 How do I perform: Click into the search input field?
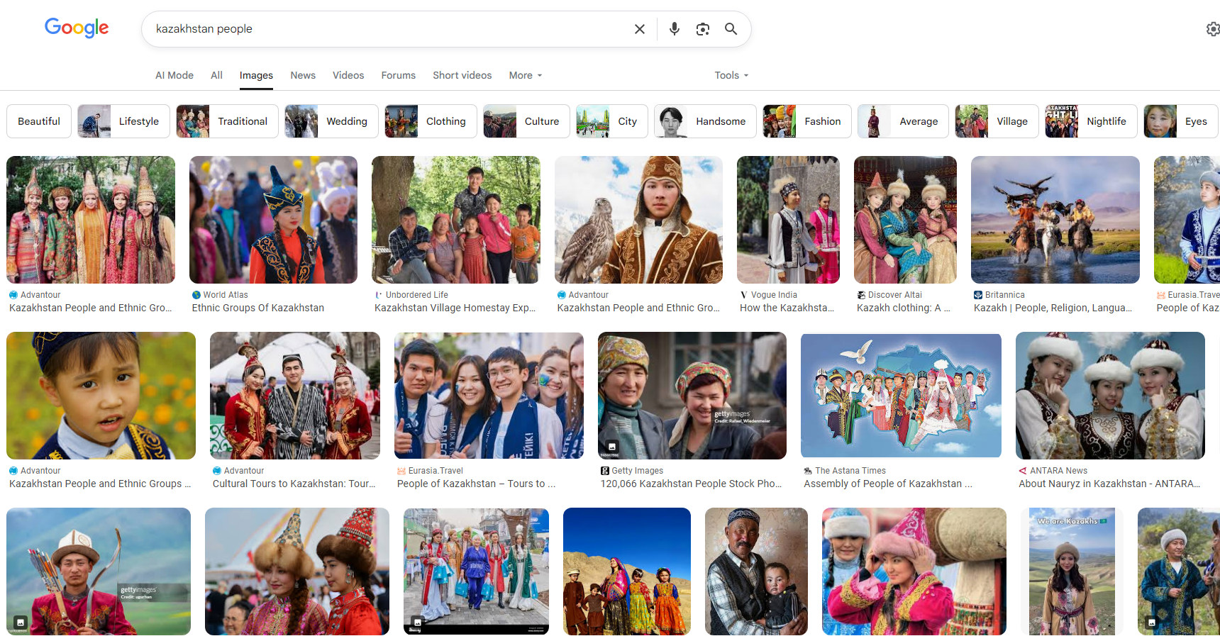[383, 29]
